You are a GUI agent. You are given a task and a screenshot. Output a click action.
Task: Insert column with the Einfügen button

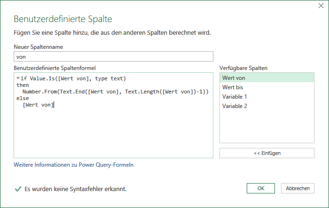266,153
